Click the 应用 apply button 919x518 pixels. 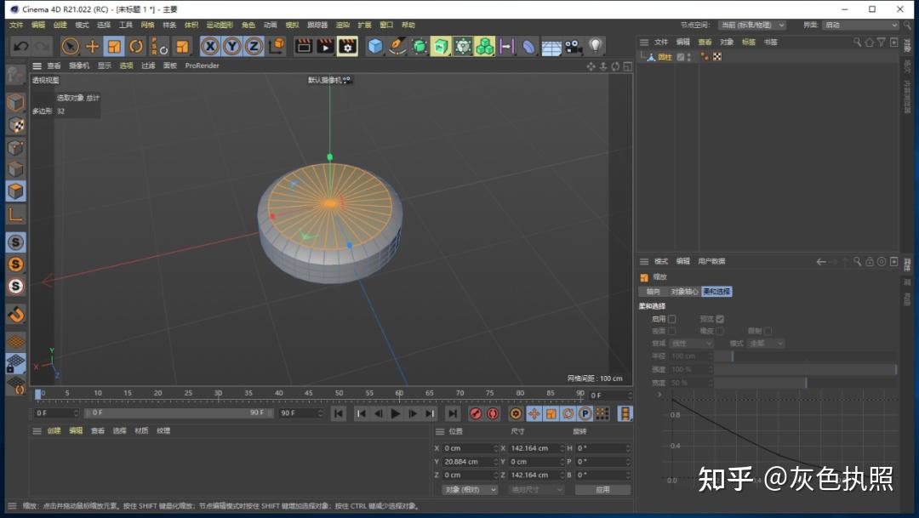(x=602, y=490)
